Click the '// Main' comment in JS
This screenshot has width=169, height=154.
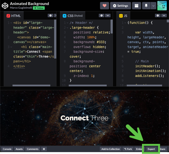142,61
